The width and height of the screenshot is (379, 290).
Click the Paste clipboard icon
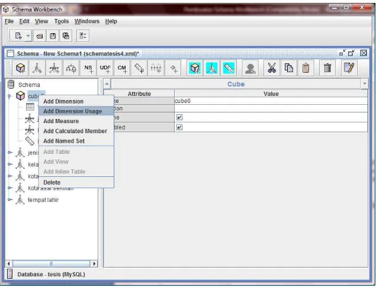click(x=306, y=68)
